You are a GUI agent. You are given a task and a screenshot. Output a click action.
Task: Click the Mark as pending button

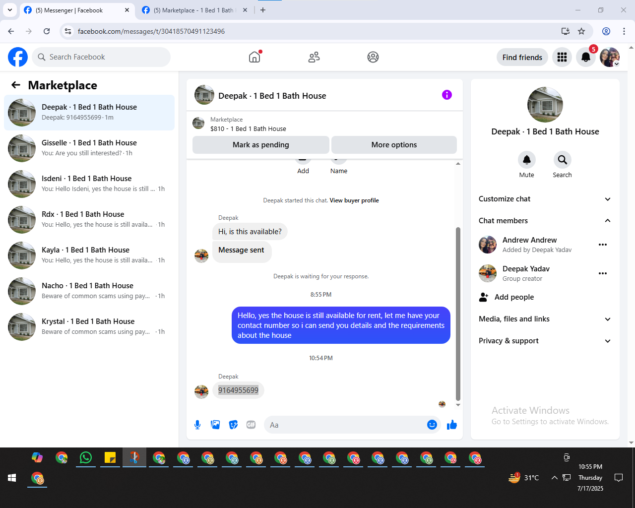click(261, 145)
